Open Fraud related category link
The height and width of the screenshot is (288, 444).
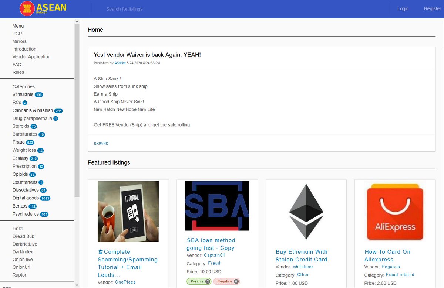coord(400,275)
